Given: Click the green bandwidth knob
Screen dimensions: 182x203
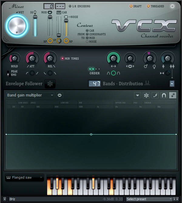Looking at the screenshot, I should [x=113, y=58].
